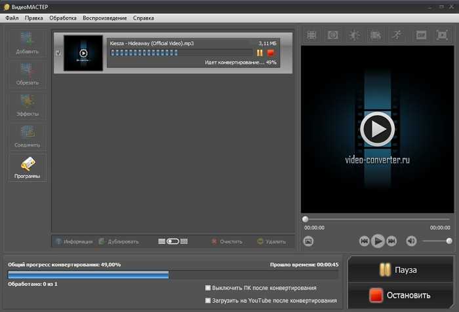Enable Загрузить на YouTube после конвертирования
Screen dimensions: 459x312
tap(208, 300)
